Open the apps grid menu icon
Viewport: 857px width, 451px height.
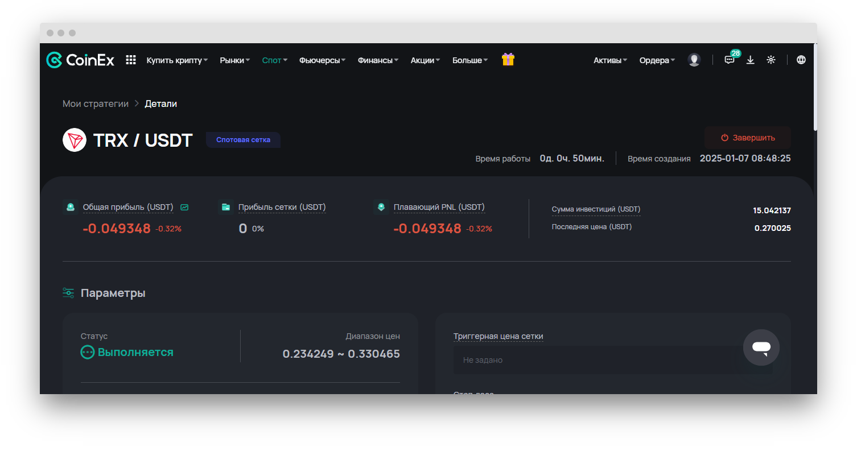coord(131,60)
